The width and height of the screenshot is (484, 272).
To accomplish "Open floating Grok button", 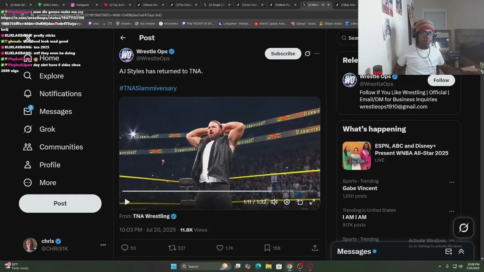I will point(464,228).
